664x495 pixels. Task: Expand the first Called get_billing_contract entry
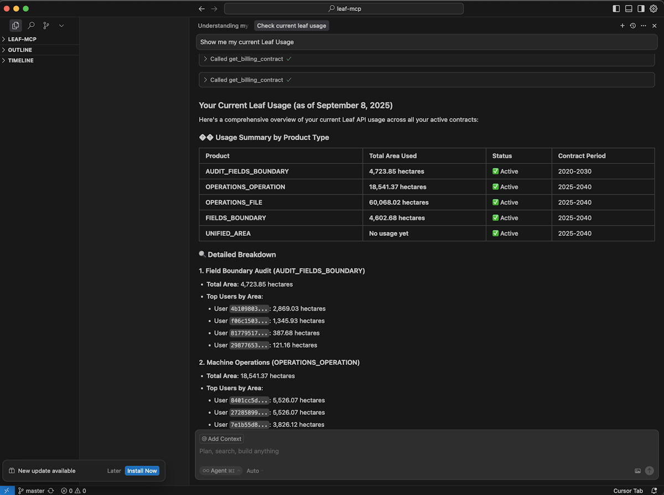click(246, 59)
